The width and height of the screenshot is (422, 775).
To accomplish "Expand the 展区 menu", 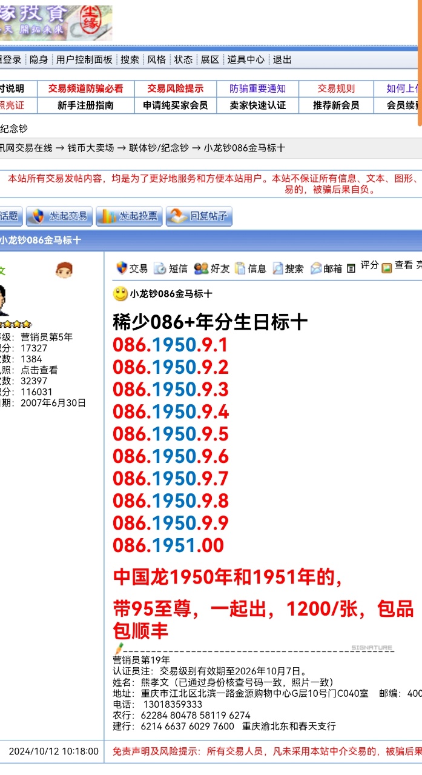I will pos(210,59).
